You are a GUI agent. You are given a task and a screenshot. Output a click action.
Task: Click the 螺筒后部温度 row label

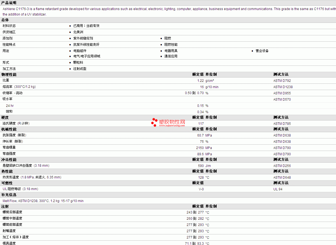13,212
